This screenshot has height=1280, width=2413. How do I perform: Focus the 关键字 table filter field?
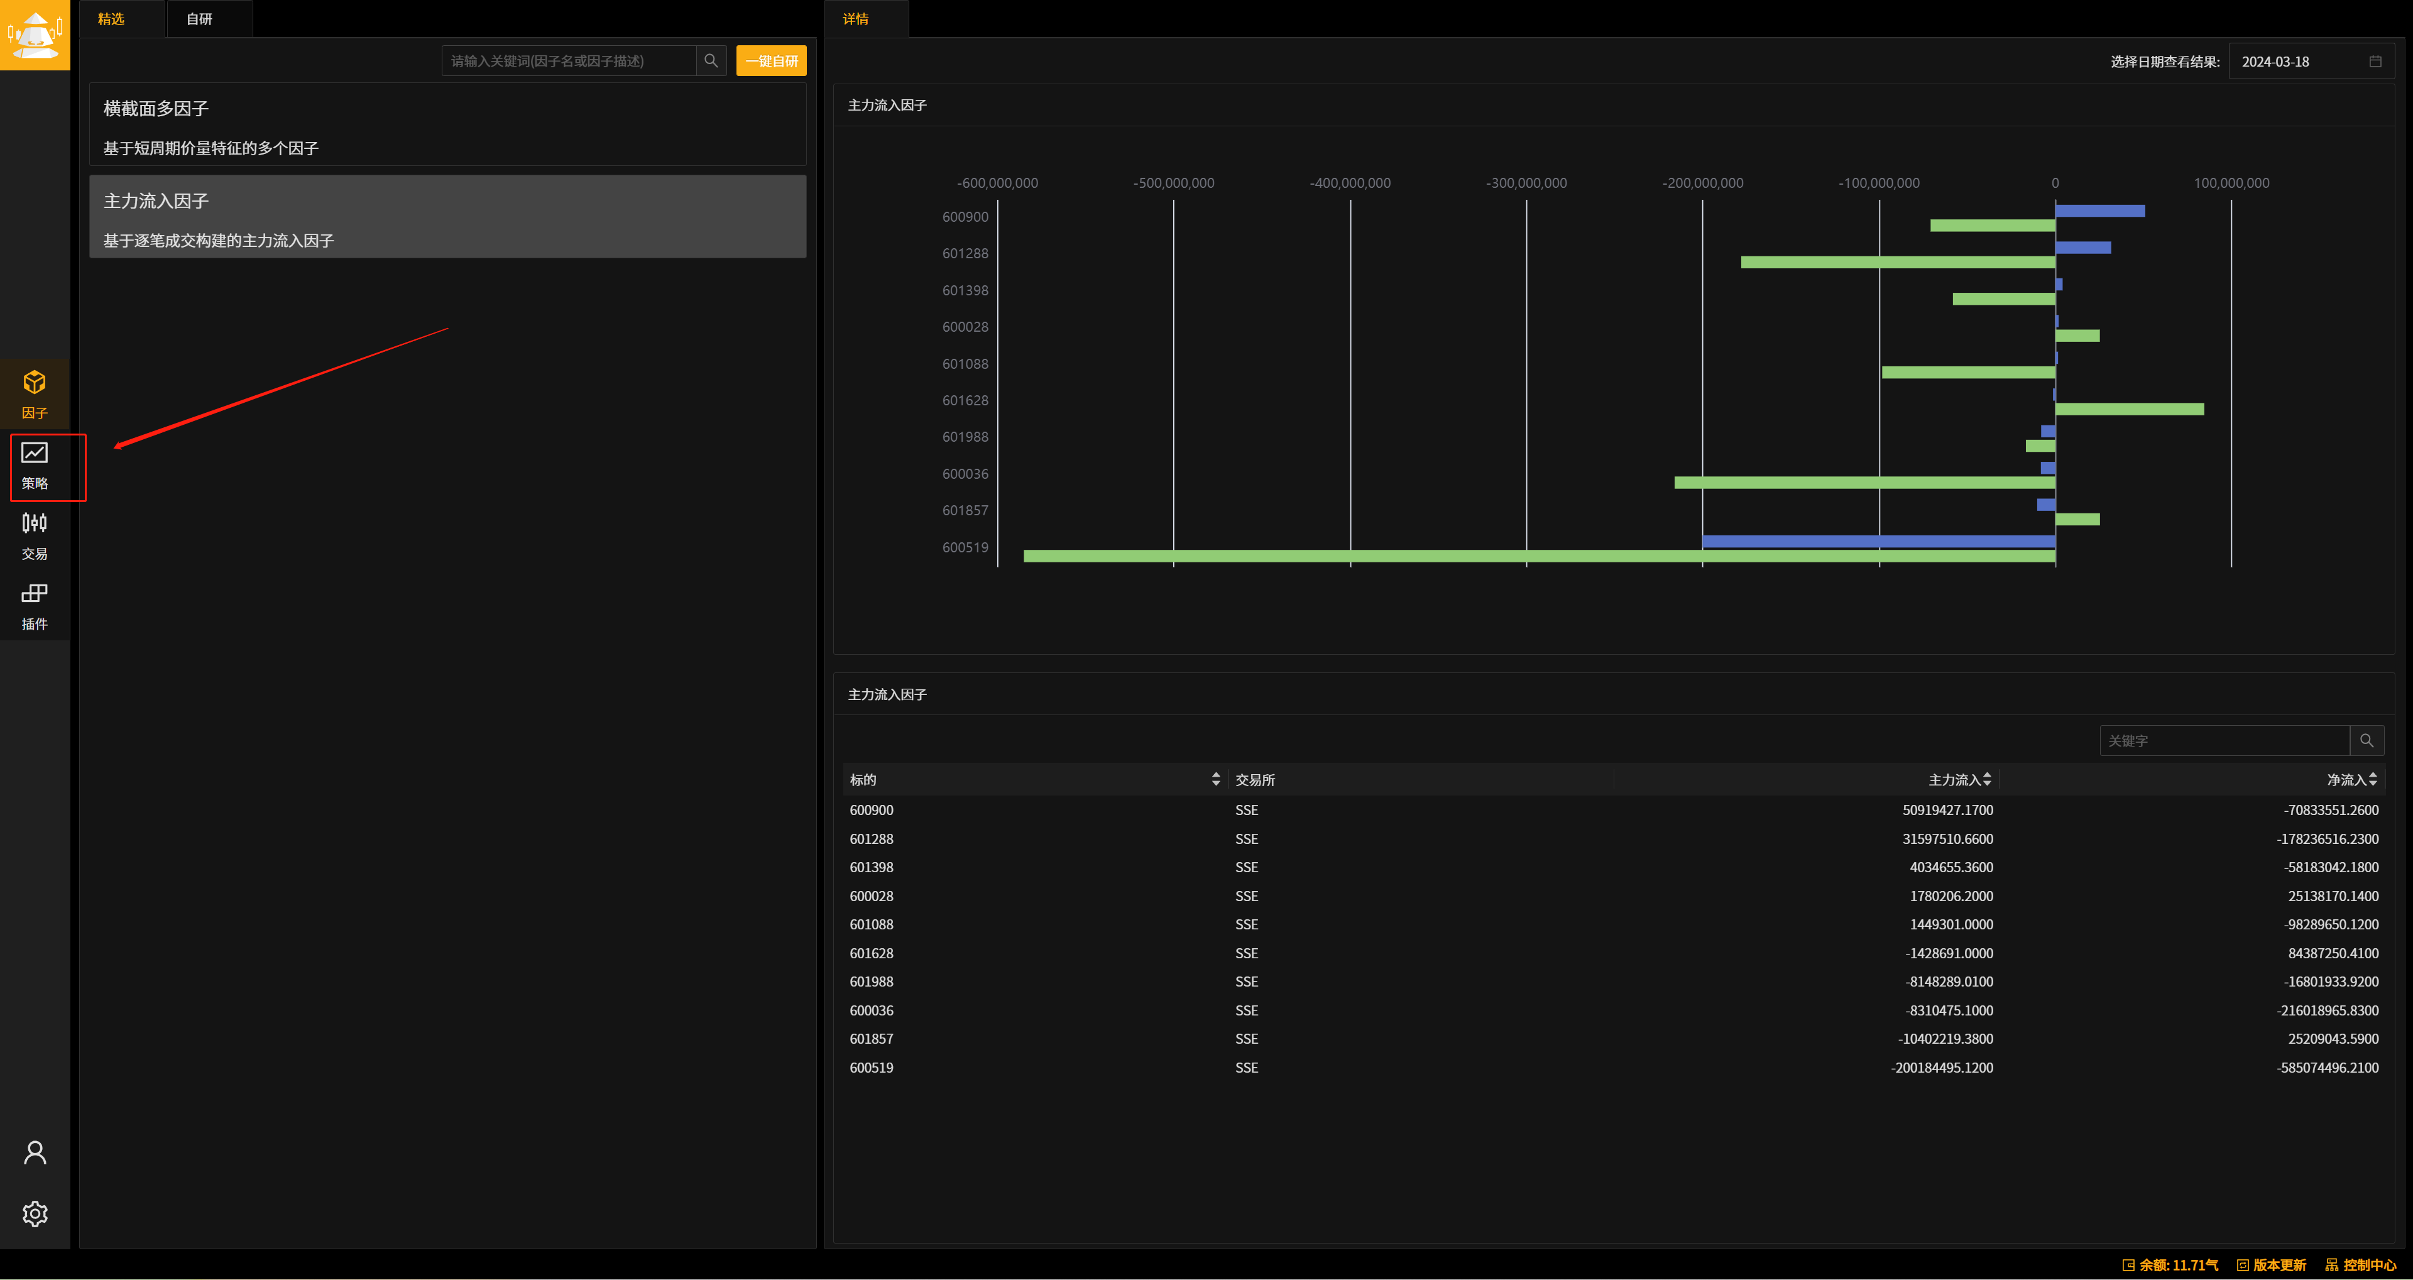click(x=2224, y=740)
